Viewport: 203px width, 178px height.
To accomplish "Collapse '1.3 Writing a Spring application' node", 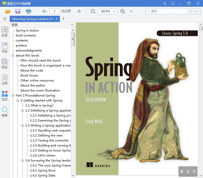I will pyautogui.click(x=22, y=125).
